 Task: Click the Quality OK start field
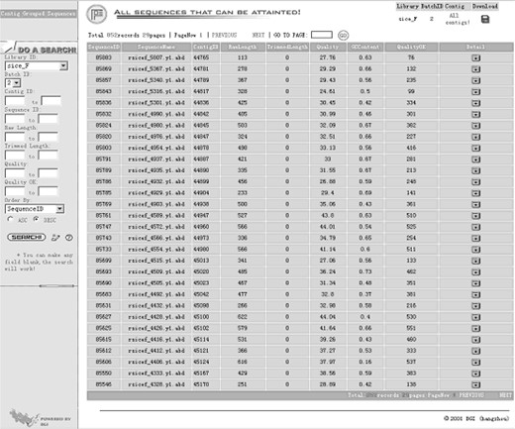(15, 191)
